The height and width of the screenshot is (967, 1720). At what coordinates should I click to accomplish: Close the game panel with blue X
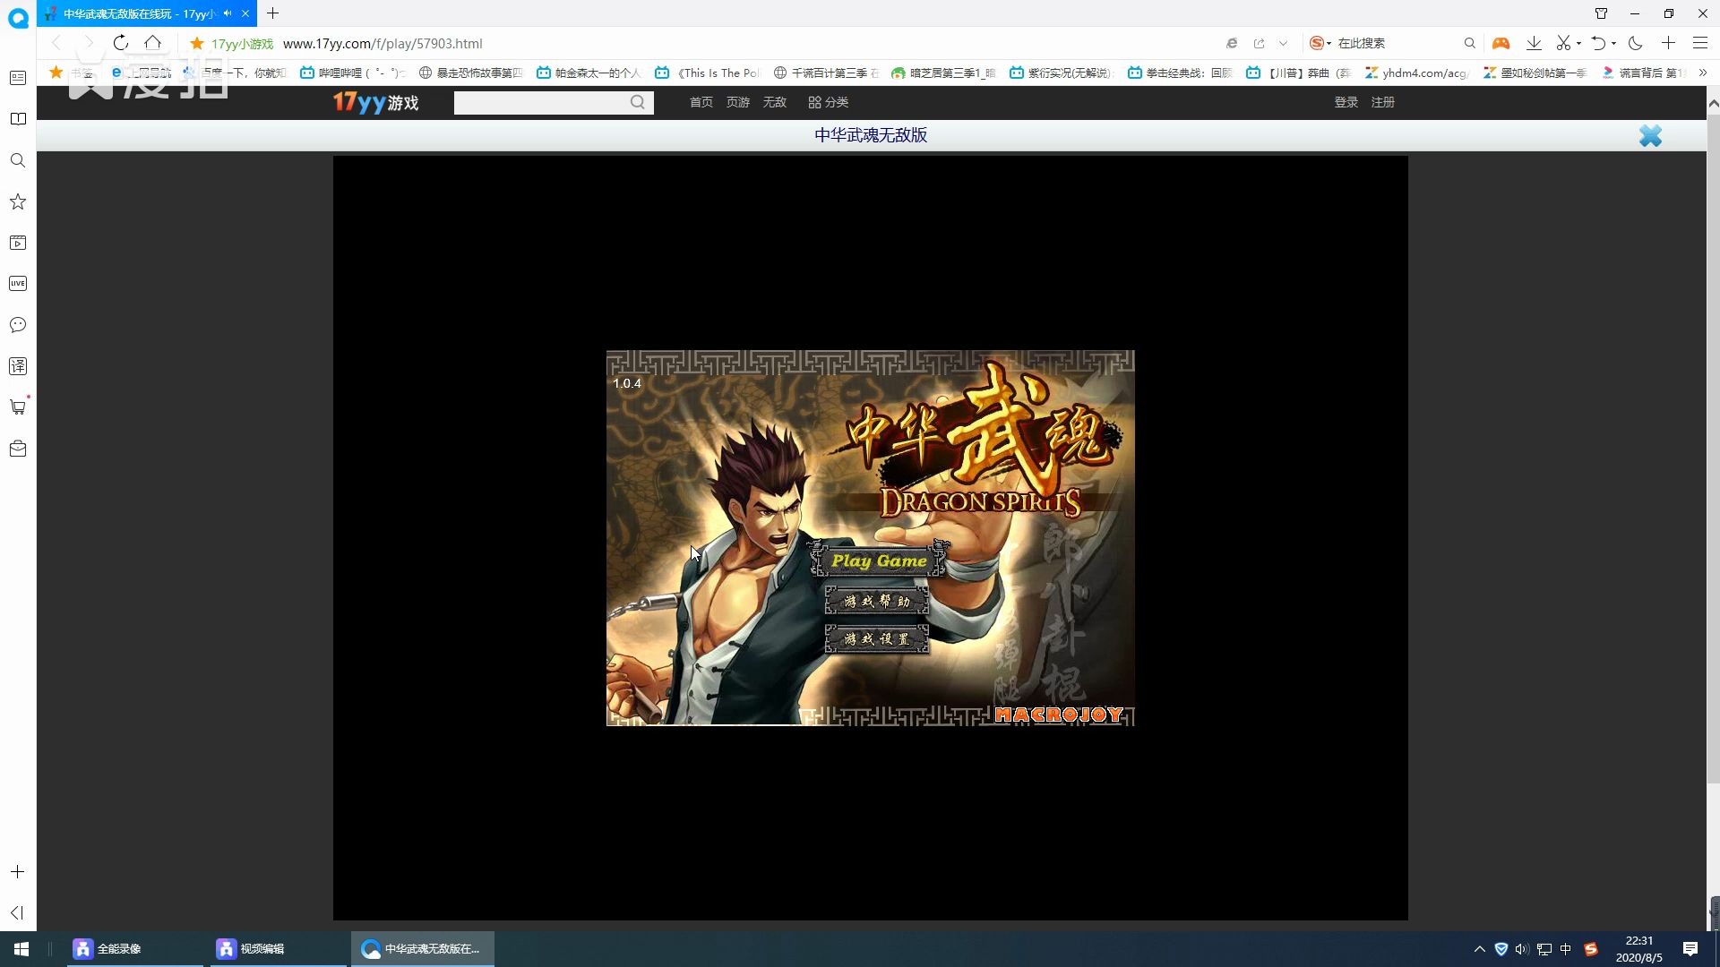[x=1650, y=135]
